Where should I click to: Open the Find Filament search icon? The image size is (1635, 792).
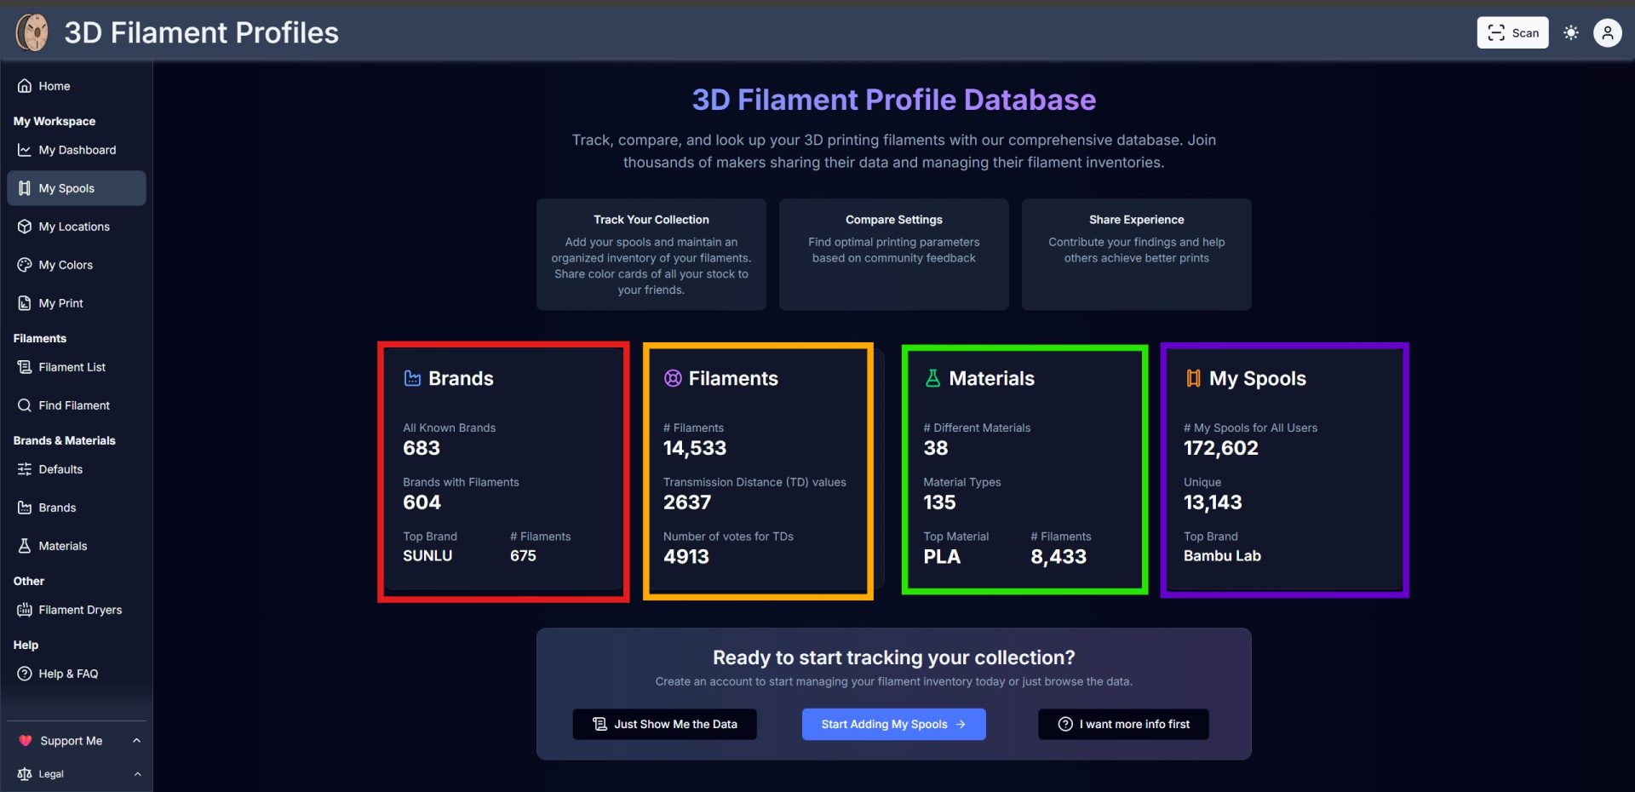(x=25, y=405)
